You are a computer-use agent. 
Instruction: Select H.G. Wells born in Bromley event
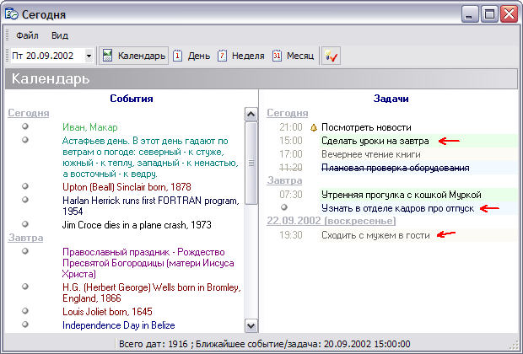pyautogui.click(x=152, y=292)
